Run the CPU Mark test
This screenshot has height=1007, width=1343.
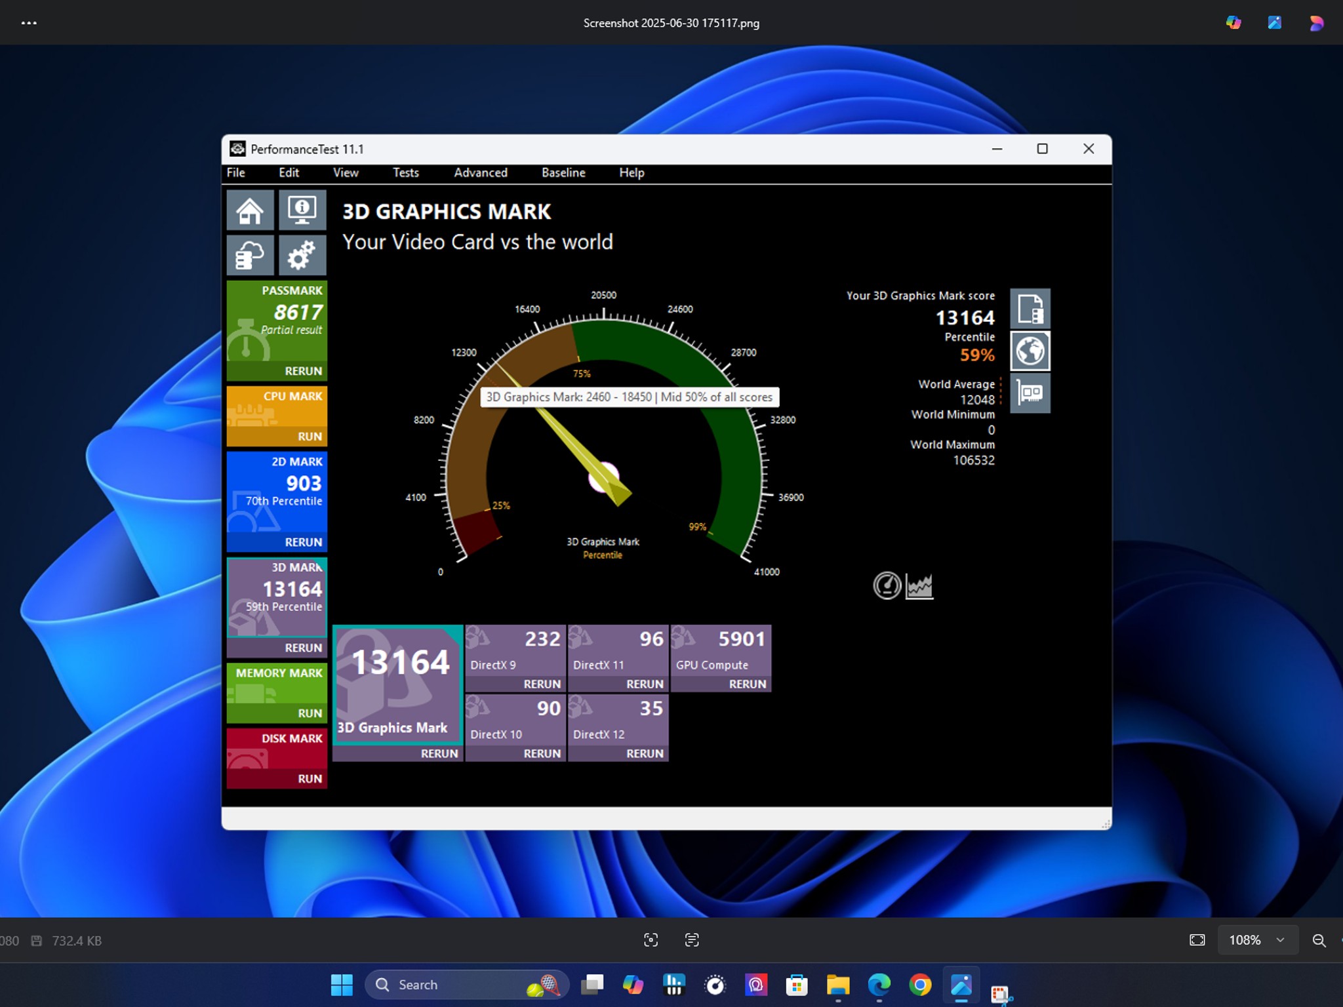(310, 437)
